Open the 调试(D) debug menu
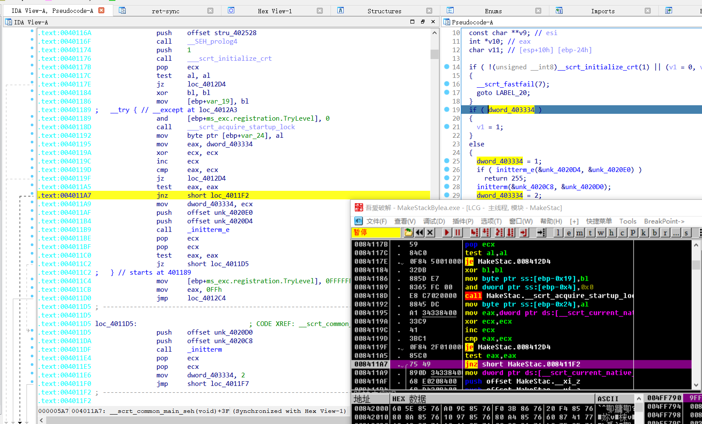Viewport: 702px width, 424px height. tap(434, 221)
